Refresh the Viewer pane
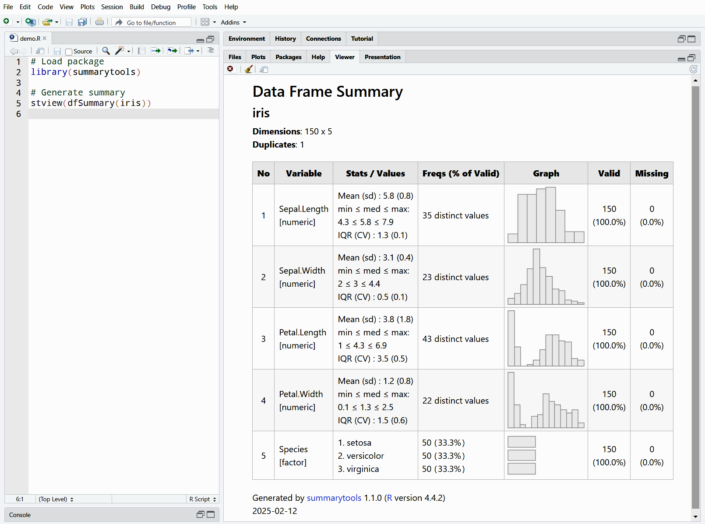Screen dimensions: 705x524 (x=693, y=69)
